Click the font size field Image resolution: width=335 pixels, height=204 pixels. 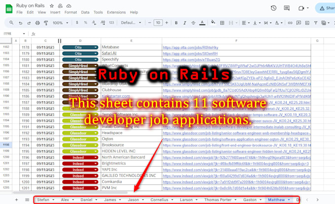pos(158,23)
